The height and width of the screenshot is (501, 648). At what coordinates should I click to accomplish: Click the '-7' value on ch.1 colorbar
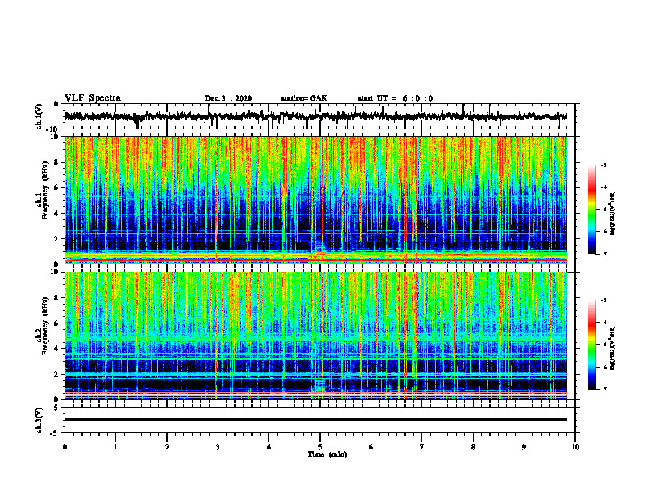click(603, 254)
